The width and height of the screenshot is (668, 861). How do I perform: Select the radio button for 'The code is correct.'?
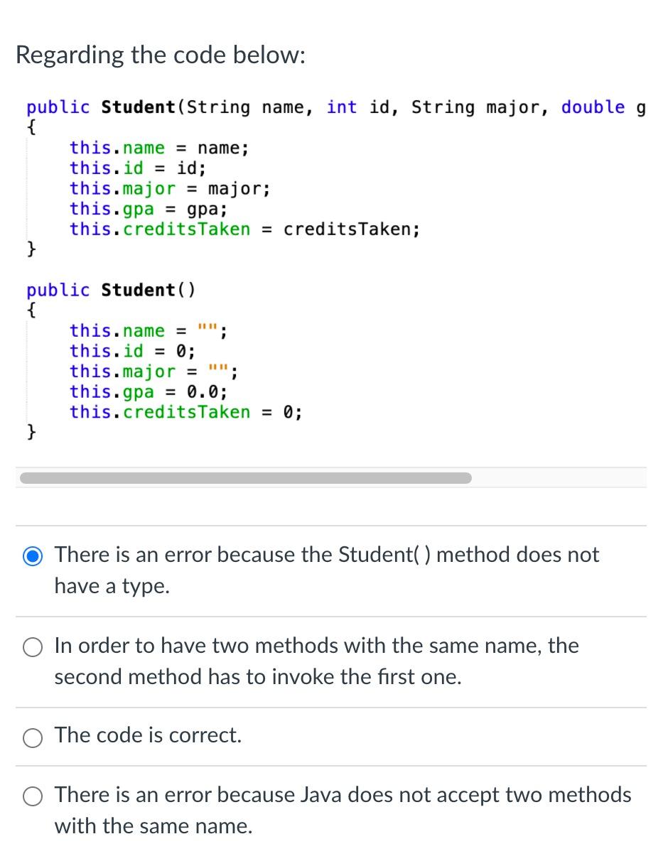[x=33, y=738]
